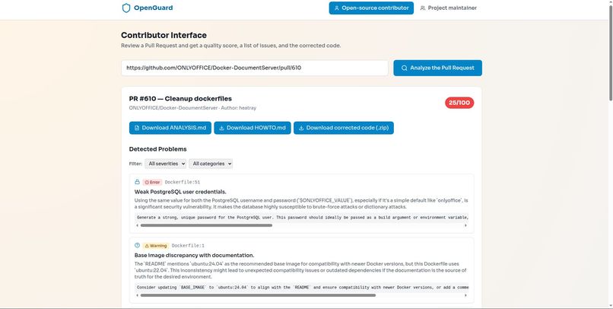Screen dimensions: 613x309
Task: Click download icon in Download HOWTO.md
Action: click(221, 128)
